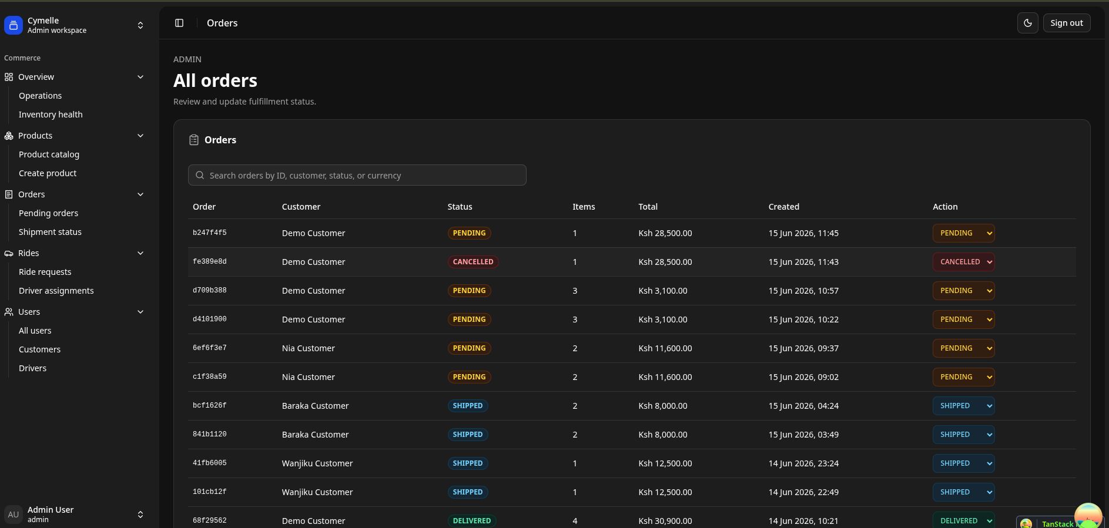Screen dimensions: 1109x528
Task: Click the Sign out button
Action: [1067, 23]
